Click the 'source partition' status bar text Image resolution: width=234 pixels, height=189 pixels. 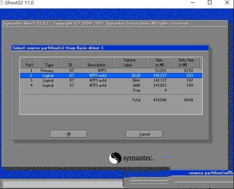click(x=211, y=173)
